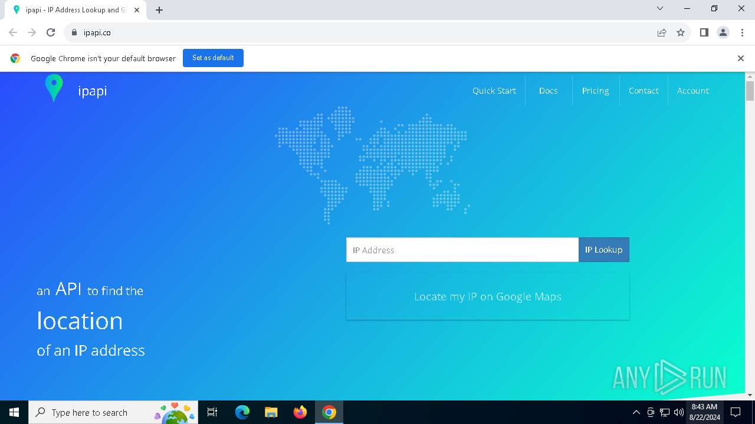The height and width of the screenshot is (424, 755).
Task: Open the Docs menu item
Action: coord(548,91)
